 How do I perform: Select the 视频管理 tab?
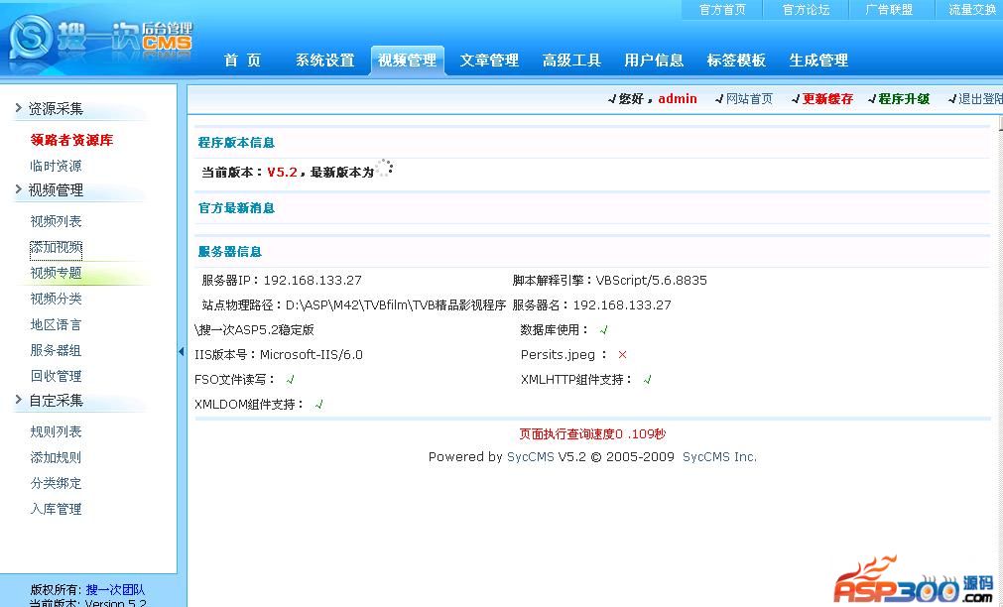click(x=407, y=61)
